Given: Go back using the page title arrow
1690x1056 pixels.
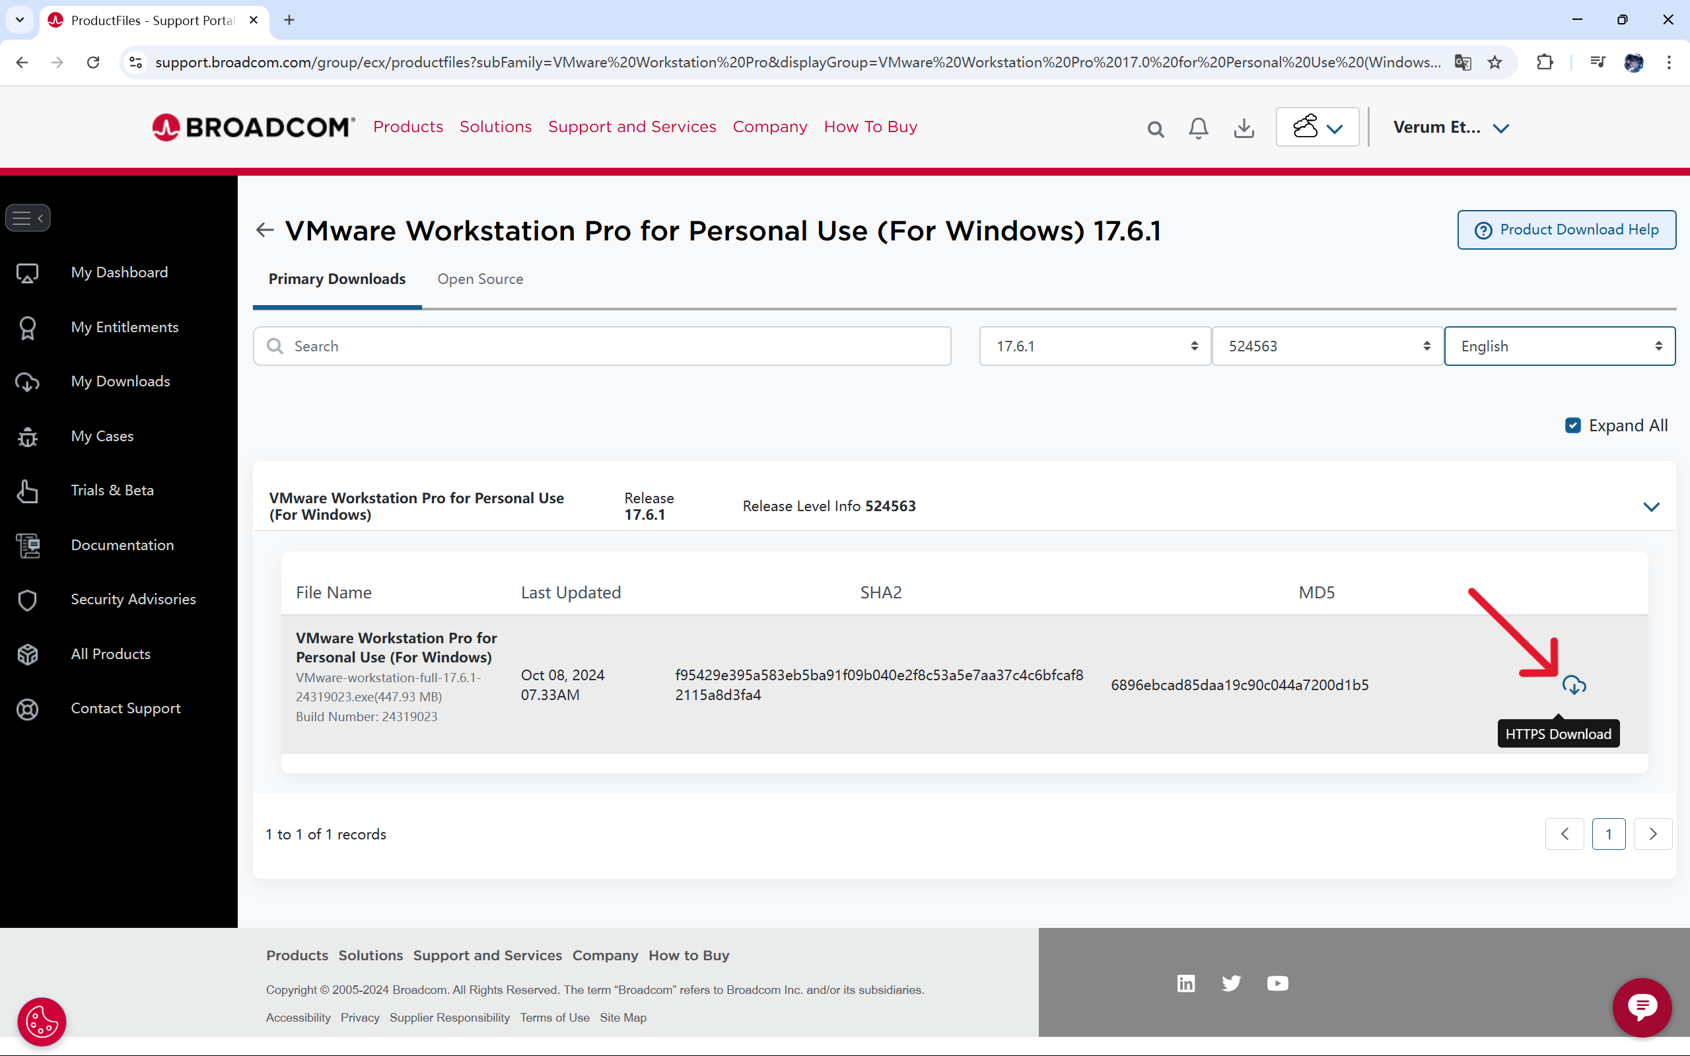Looking at the screenshot, I should [x=265, y=230].
